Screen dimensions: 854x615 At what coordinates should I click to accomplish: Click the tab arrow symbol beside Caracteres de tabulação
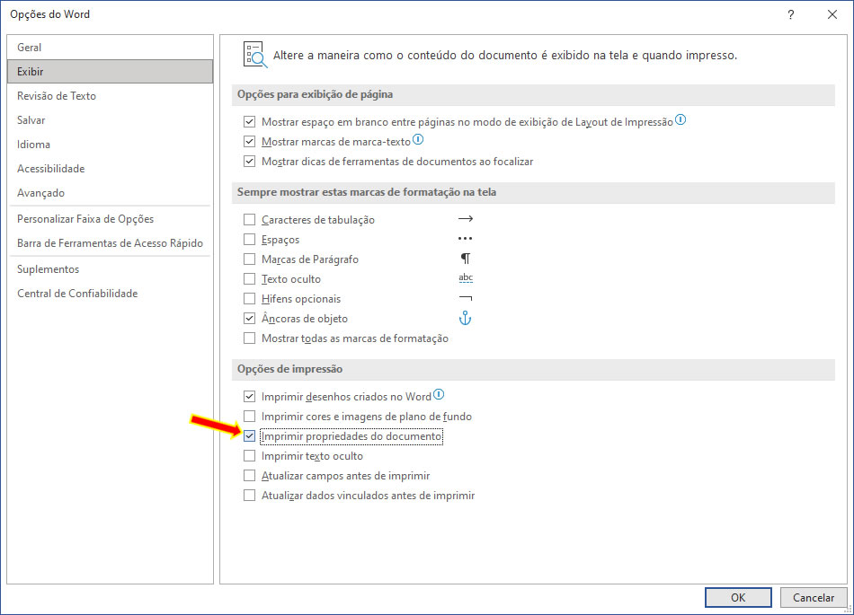point(465,218)
